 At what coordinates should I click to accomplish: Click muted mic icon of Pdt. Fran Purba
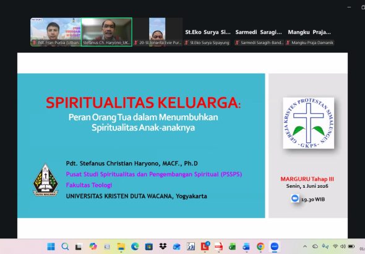[35, 43]
